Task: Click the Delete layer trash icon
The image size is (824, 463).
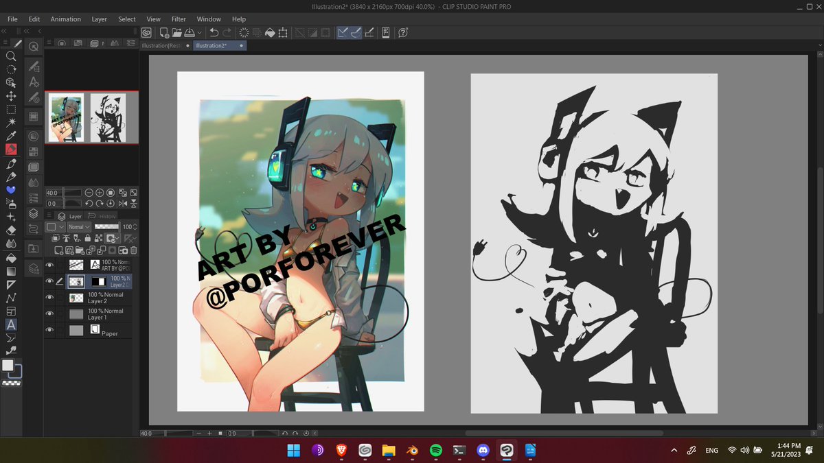Action: click(x=134, y=250)
